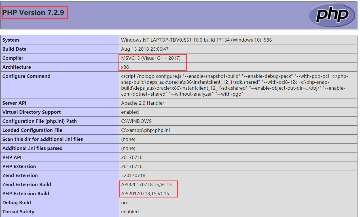Select the "Loaded Configuration File" label
Viewport: 360px width, 217px height.
pyautogui.click(x=32, y=130)
